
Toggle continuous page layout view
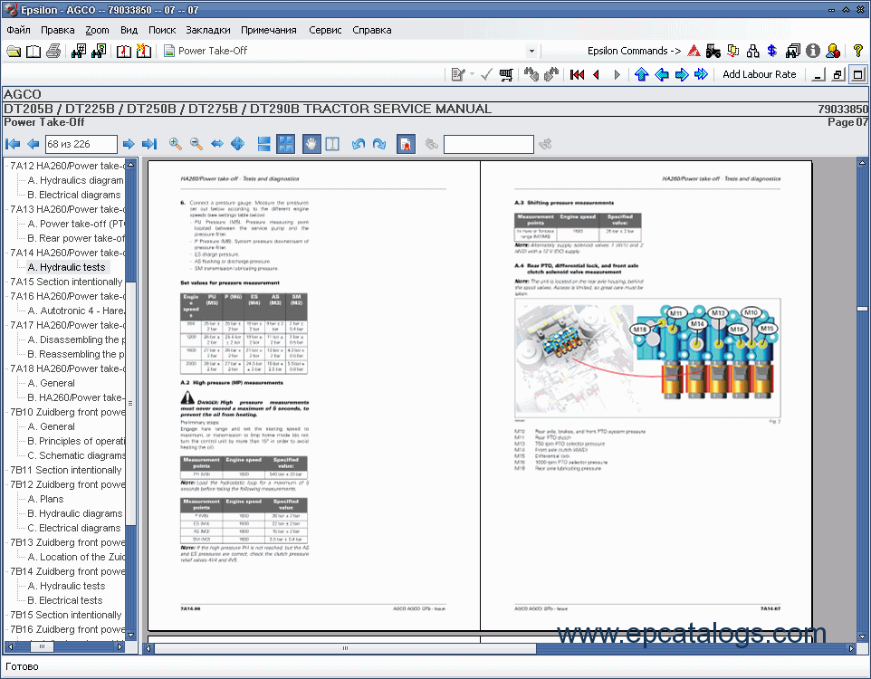click(x=264, y=145)
